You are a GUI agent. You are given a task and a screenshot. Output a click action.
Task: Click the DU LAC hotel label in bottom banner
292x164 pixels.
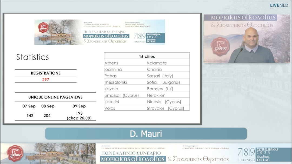point(263,160)
